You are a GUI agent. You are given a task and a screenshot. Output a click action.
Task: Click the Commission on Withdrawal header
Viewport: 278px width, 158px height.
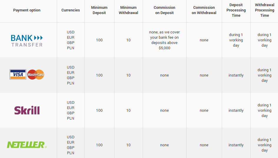point(204,10)
